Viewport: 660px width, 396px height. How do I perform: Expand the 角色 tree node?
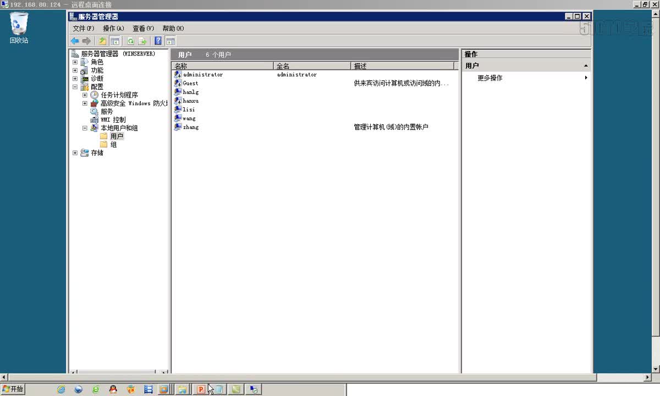pyautogui.click(x=75, y=62)
